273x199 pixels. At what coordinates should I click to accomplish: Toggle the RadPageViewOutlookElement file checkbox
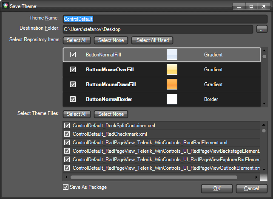coord(67,168)
